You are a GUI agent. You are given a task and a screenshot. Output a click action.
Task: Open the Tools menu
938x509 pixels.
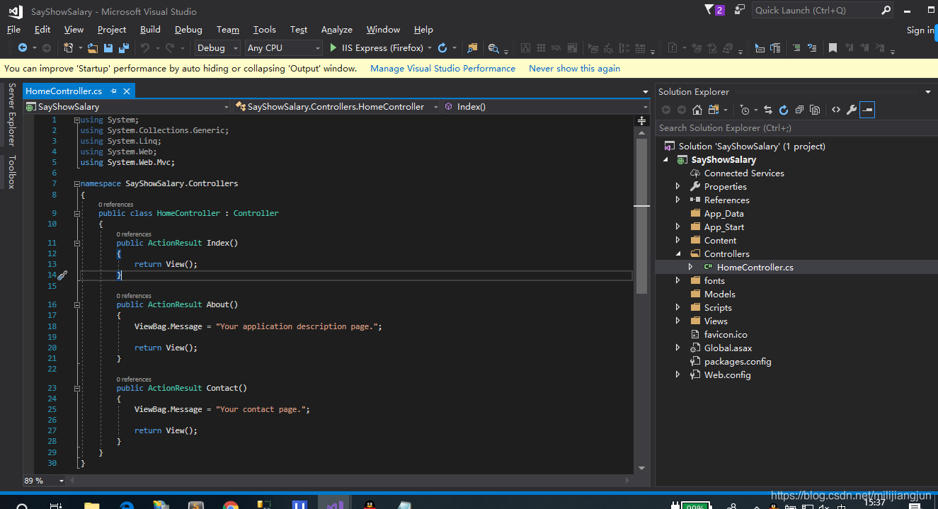click(264, 29)
